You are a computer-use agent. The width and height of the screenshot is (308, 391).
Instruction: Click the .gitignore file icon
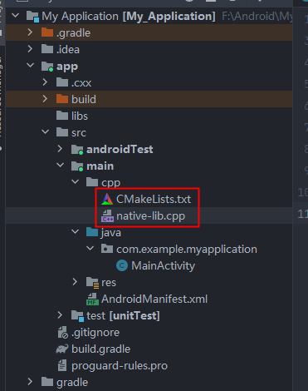coord(62,332)
